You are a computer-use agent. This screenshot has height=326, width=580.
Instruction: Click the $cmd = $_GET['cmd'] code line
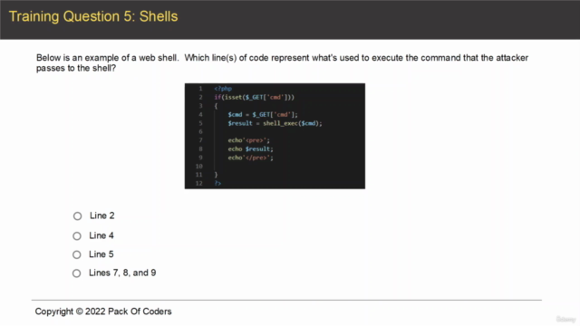(x=263, y=115)
